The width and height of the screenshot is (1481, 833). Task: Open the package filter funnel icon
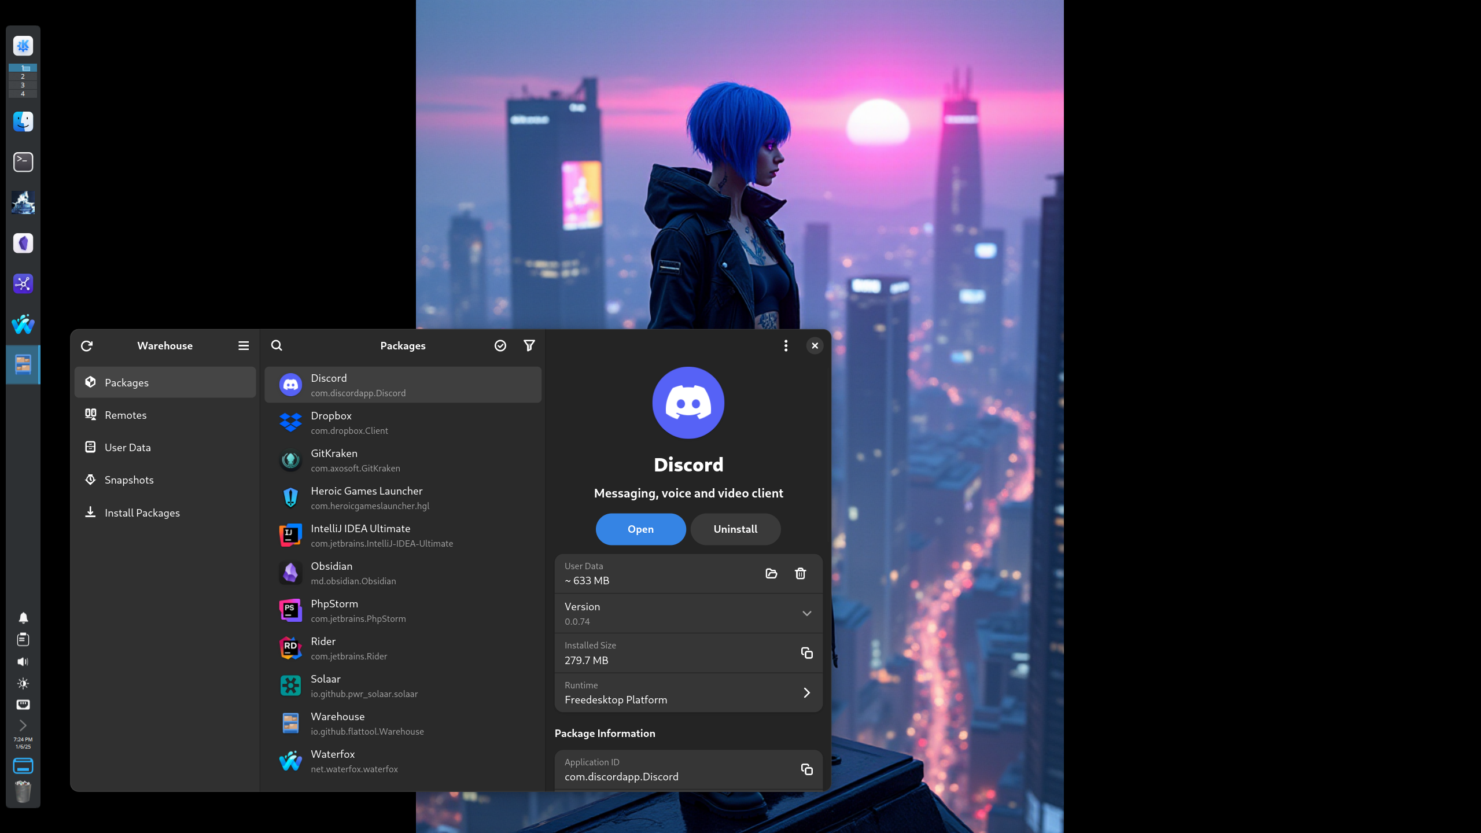(529, 345)
